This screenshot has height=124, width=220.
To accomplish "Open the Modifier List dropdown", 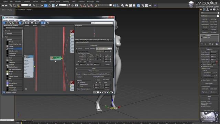I will (x=210, y=16).
